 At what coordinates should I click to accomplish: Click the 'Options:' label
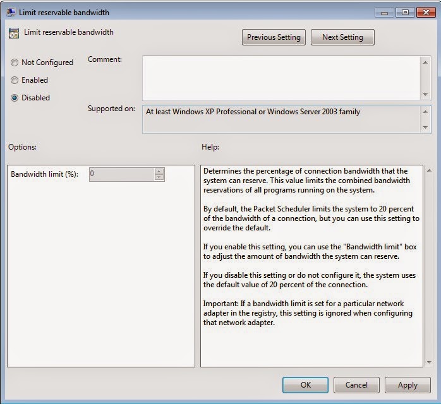pyautogui.click(x=22, y=147)
